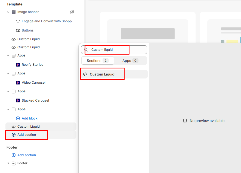
Task: Click the search magnifier icon
Action: pyautogui.click(x=86, y=50)
